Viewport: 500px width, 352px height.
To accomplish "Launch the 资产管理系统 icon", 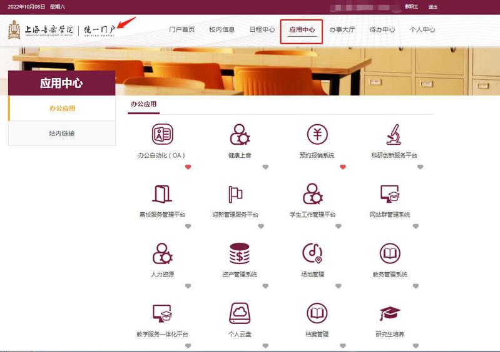I will tap(240, 253).
